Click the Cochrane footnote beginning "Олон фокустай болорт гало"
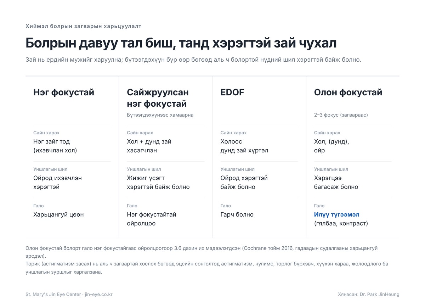The height and width of the screenshot is (308, 425). (202, 252)
